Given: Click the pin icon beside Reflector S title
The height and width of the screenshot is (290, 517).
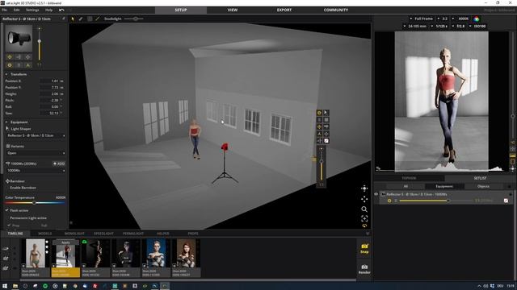Looking at the screenshot, I should click(63, 19).
